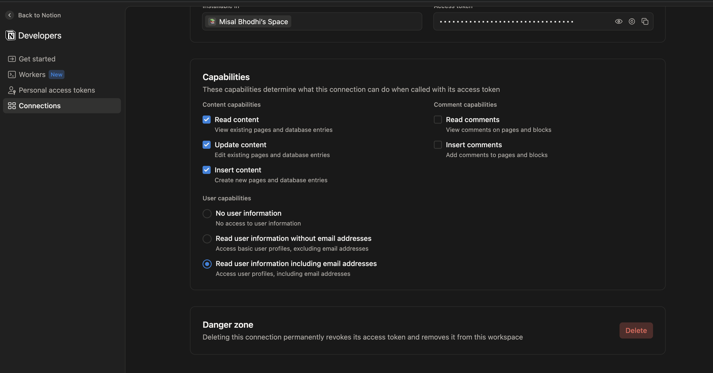Click the Insert comments label text
The image size is (713, 373).
coord(474,145)
